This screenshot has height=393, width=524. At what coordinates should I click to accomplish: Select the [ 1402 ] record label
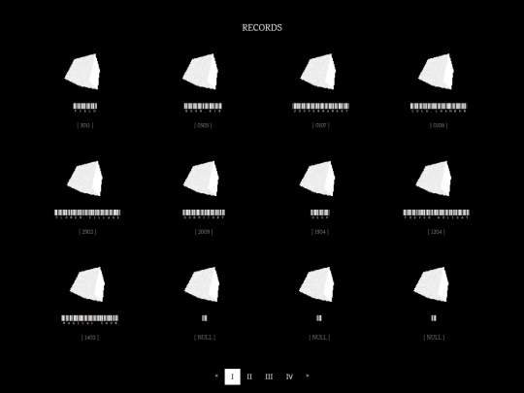point(90,337)
